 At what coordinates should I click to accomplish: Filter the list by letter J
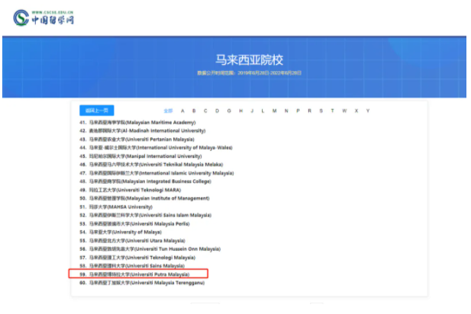252,111
